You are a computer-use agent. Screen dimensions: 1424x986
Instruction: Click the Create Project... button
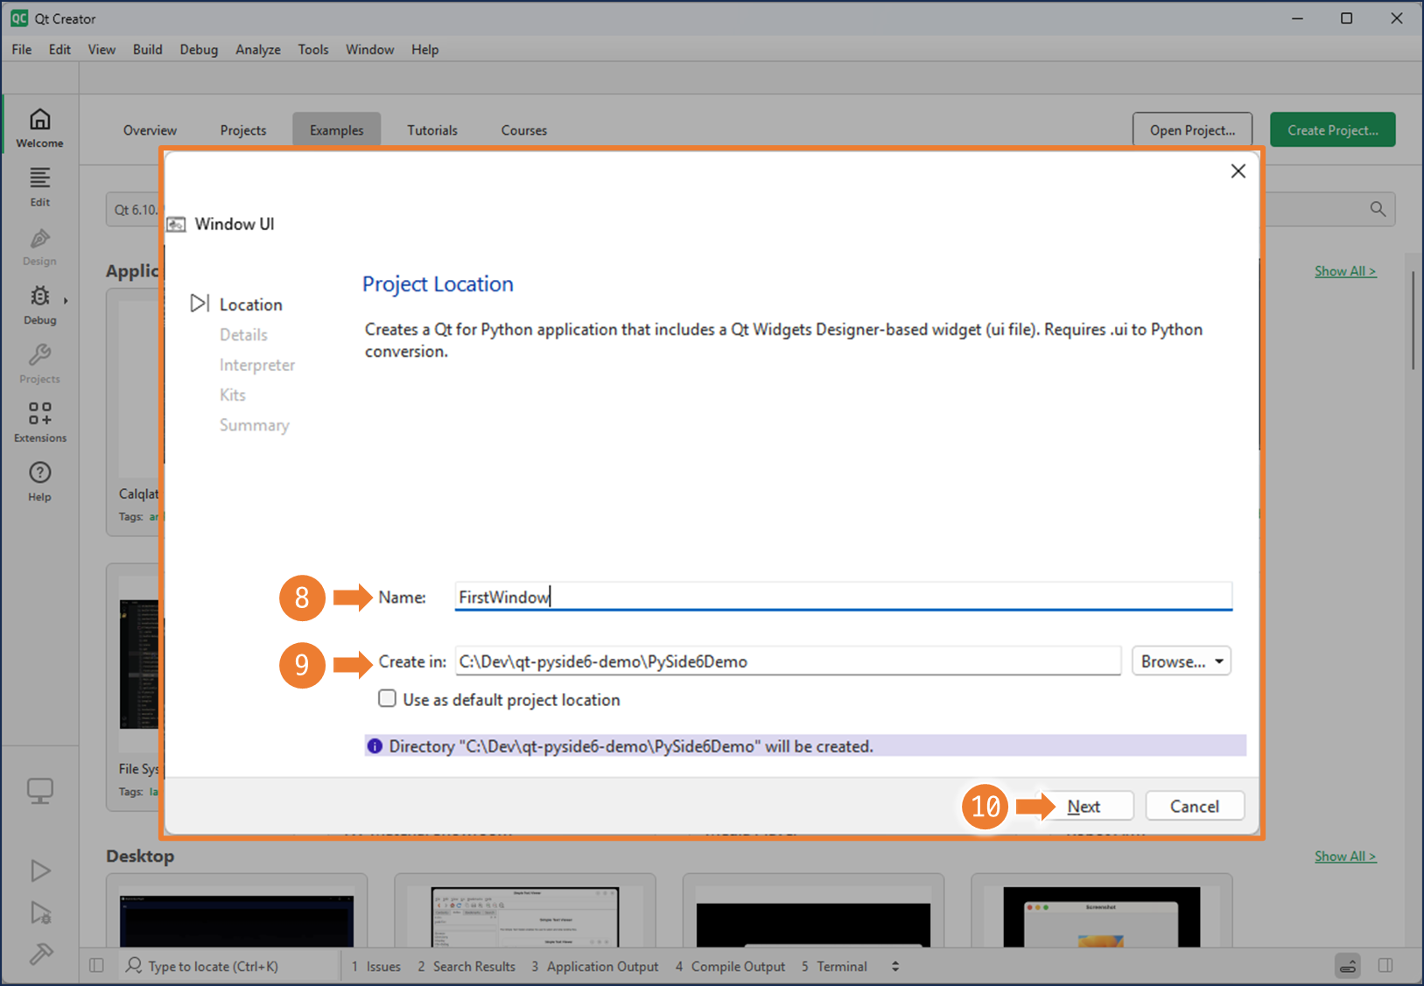(1332, 130)
